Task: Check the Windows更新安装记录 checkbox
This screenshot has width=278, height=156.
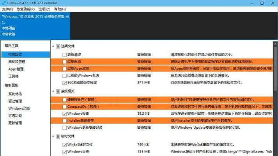Action: coord(65,128)
